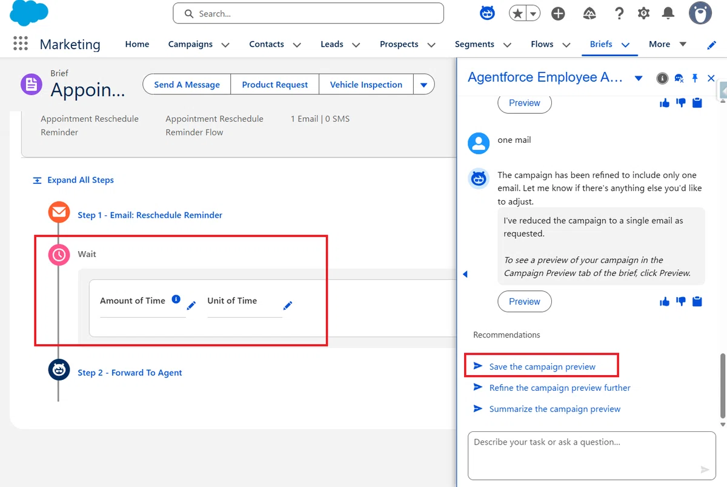Click the Describe your task input box
The image size is (727, 487).
coord(592,456)
